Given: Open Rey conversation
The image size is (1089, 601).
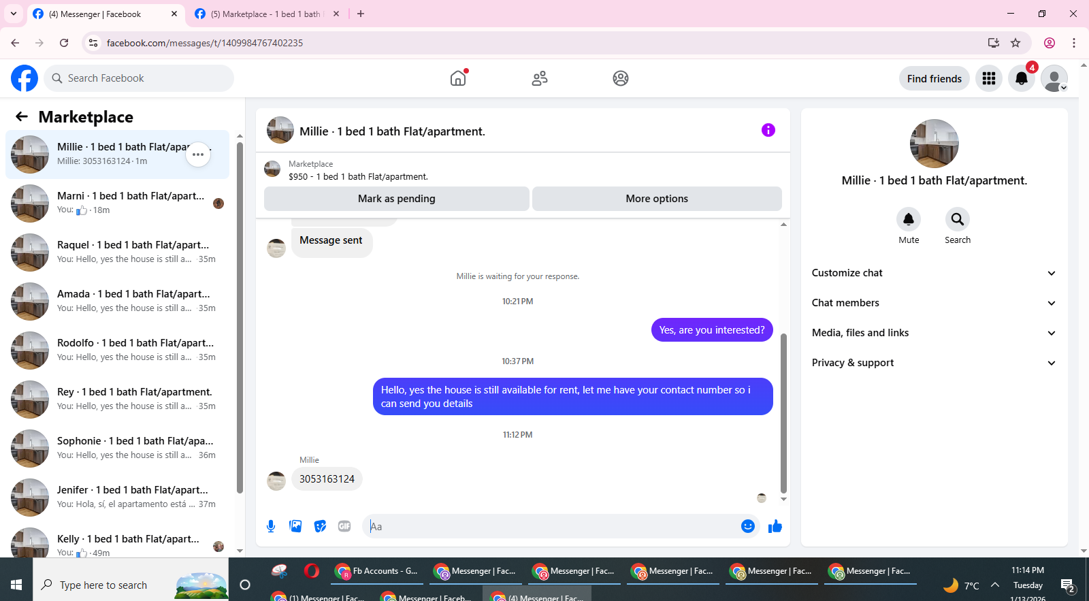Looking at the screenshot, I should [x=118, y=400].
